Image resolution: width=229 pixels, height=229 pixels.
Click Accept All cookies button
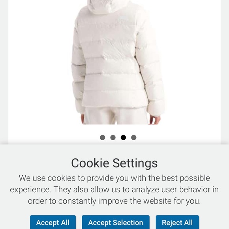coord(53,222)
